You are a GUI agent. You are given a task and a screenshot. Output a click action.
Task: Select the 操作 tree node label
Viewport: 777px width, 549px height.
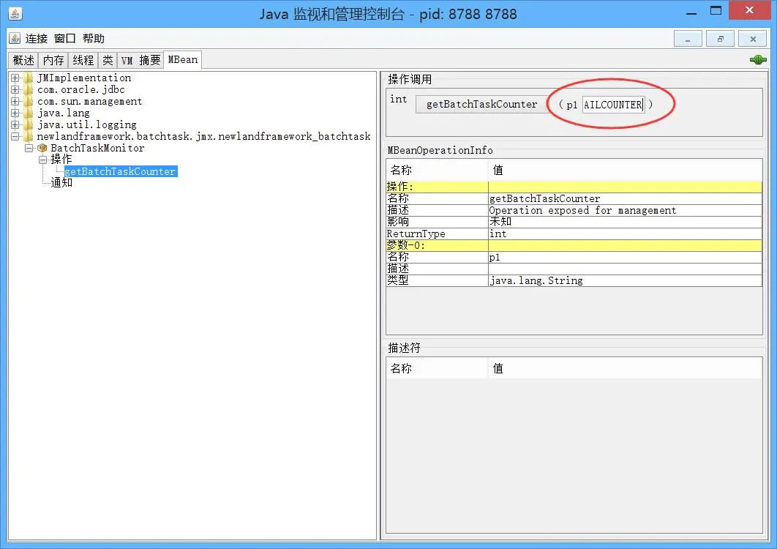point(61,160)
